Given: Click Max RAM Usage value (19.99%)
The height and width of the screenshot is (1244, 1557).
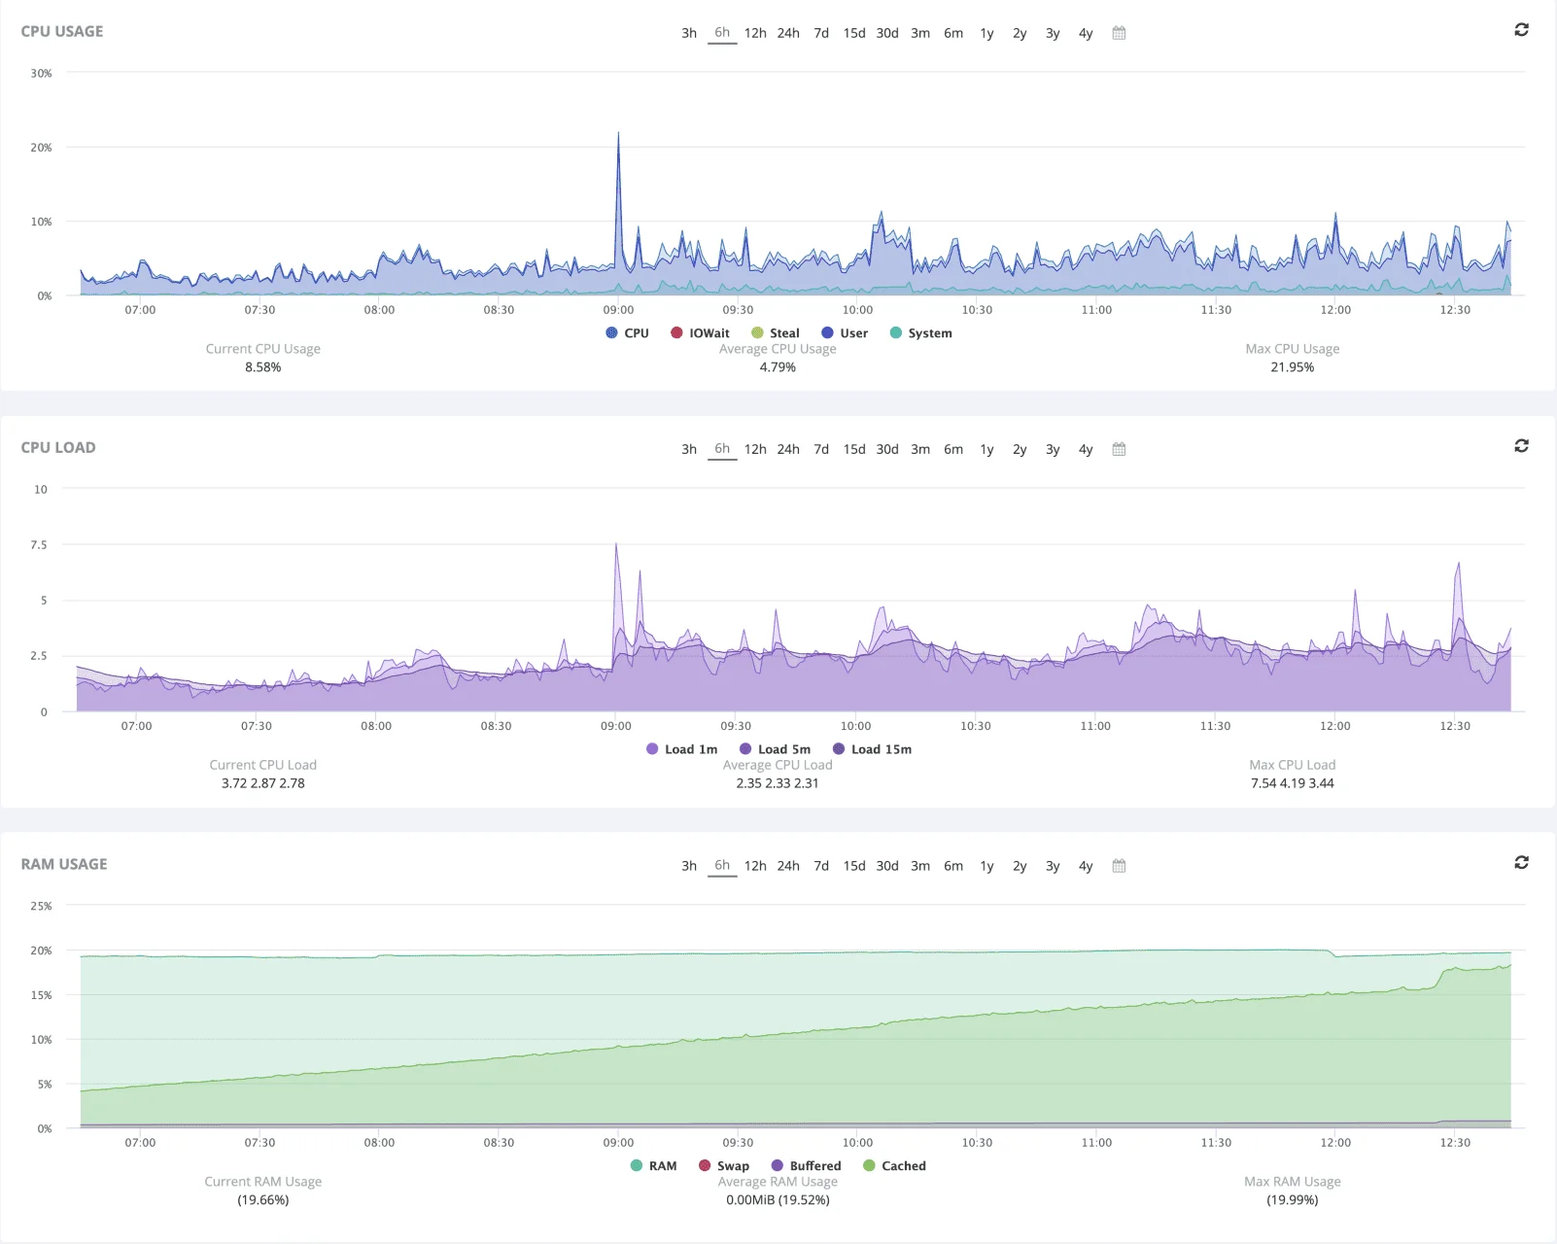Looking at the screenshot, I should tap(1292, 1200).
